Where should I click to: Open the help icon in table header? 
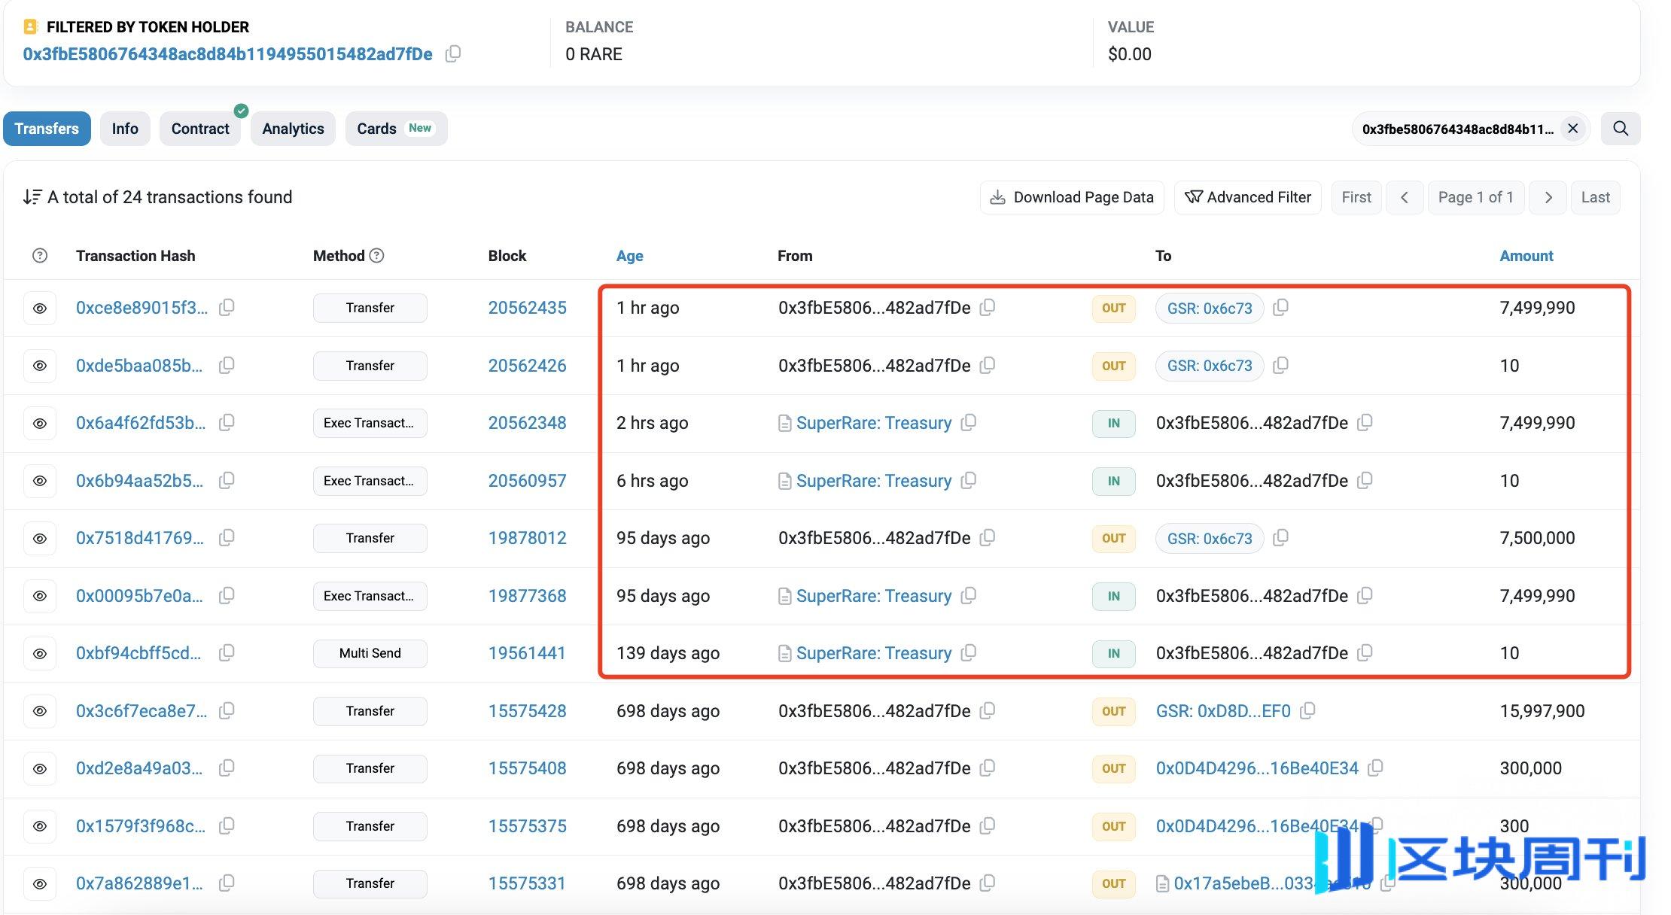pos(40,256)
